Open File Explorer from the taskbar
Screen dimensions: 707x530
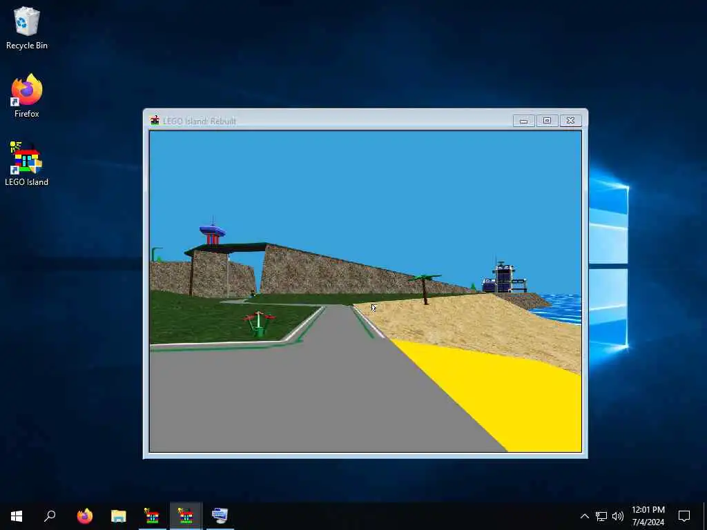(x=119, y=516)
